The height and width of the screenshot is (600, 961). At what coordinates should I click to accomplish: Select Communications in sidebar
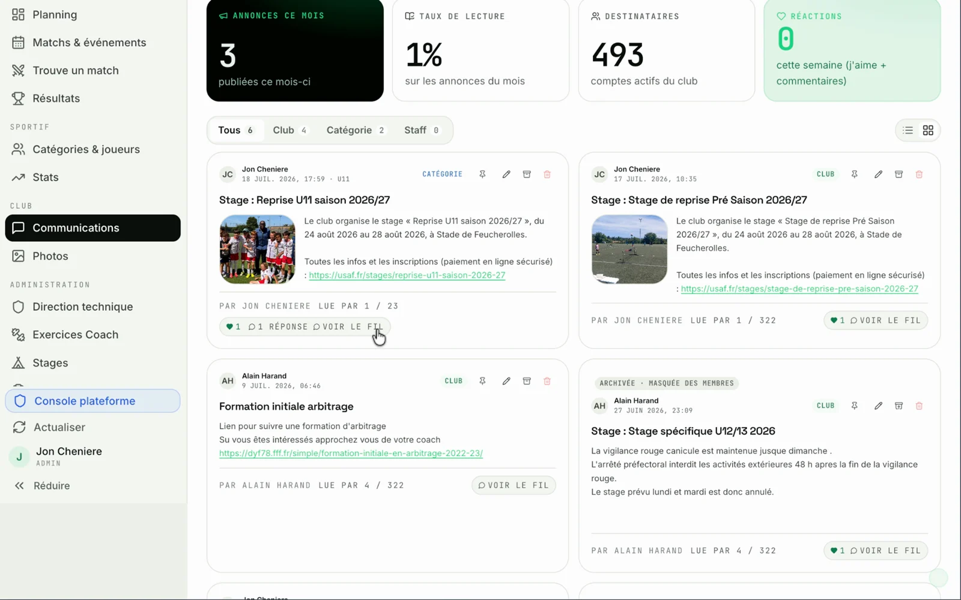point(92,228)
